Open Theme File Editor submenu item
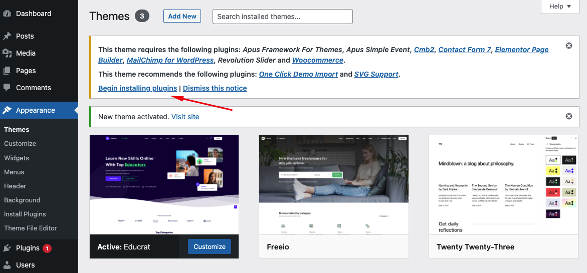This screenshot has height=273, width=587. pyautogui.click(x=31, y=228)
